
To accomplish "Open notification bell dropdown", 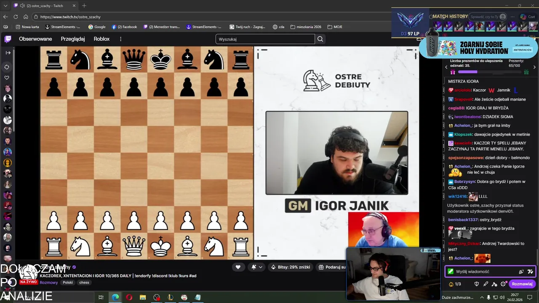I will coord(257,267).
